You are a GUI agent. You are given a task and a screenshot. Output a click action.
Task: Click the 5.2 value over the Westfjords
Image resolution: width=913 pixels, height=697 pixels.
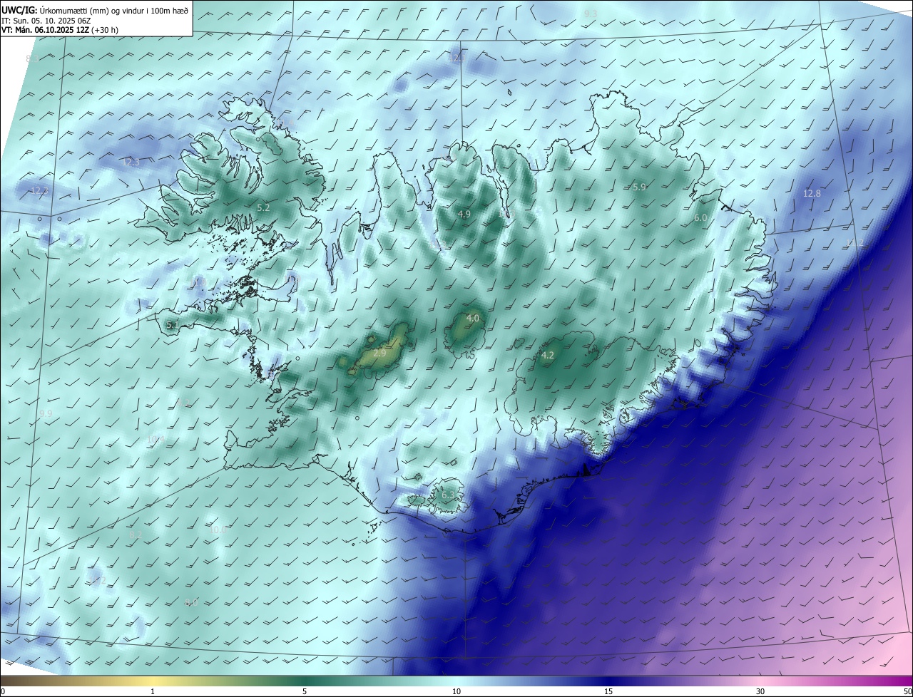(x=263, y=207)
